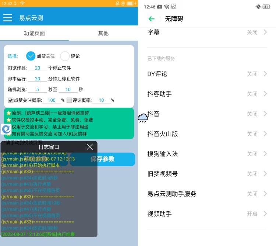Screen dimensions: 276x246
Task: Open the 抖音火山版 service entry
Action: (x=207, y=134)
